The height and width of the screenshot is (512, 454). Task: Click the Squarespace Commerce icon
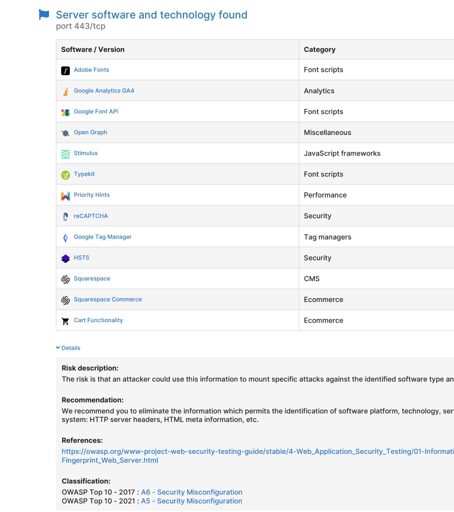(65, 300)
